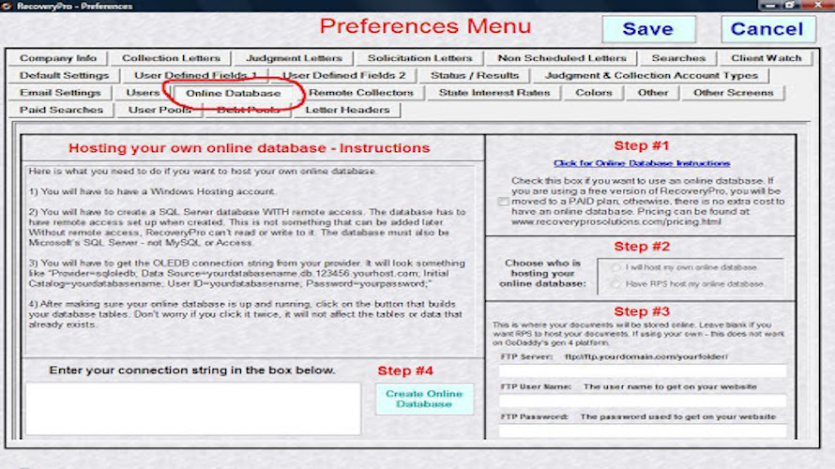
Task: Click the FTP Server input field
Action: (643, 371)
